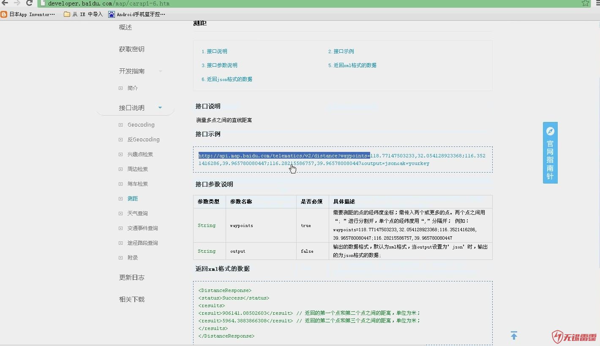Open the 日本App Inventor bookmark
This screenshot has width=600, height=346.
pos(28,14)
